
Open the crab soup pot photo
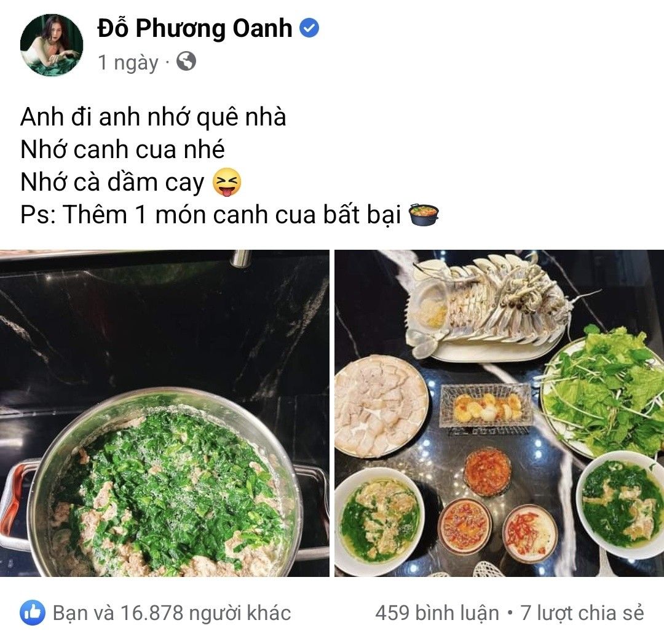coord(165,413)
